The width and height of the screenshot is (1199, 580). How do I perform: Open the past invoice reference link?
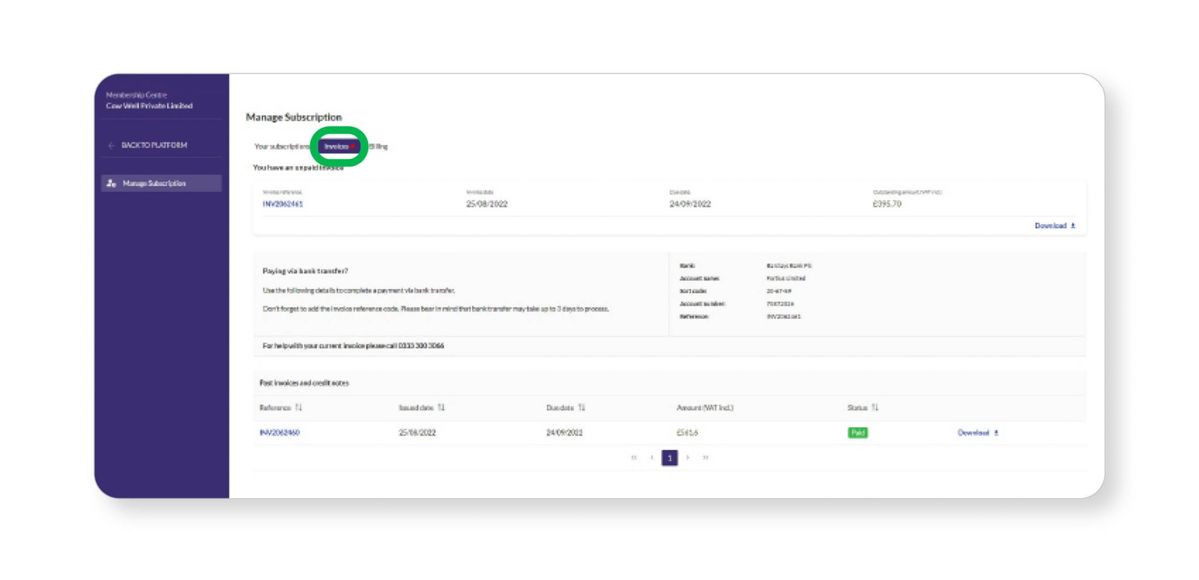280,433
